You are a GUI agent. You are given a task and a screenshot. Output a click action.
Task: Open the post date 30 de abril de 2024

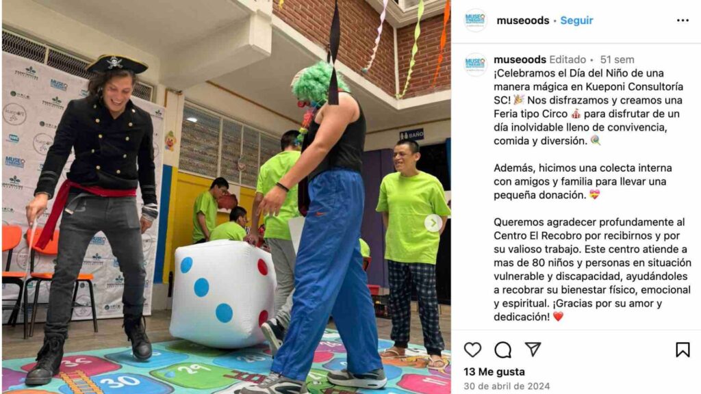tap(507, 386)
